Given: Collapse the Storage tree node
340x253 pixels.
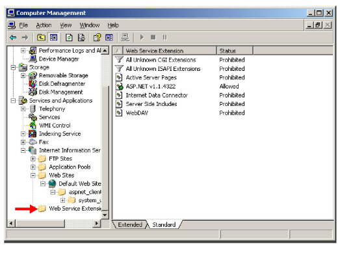Looking at the screenshot, I should pyautogui.click(x=13, y=67).
